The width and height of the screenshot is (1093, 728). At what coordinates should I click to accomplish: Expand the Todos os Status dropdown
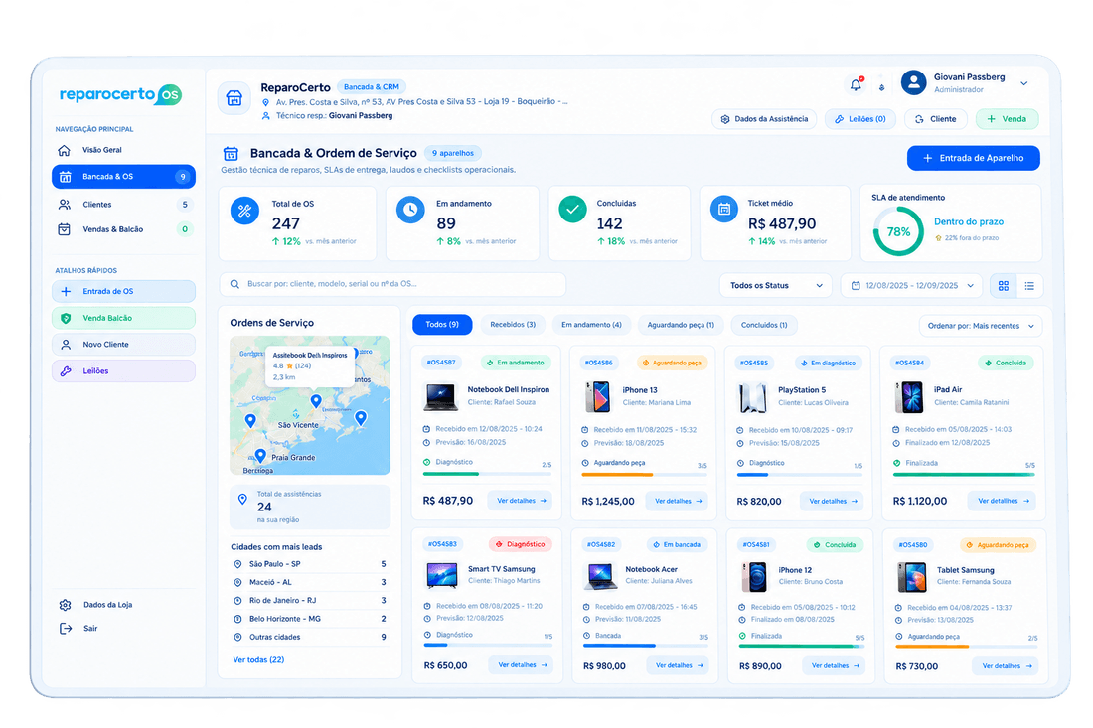[775, 286]
